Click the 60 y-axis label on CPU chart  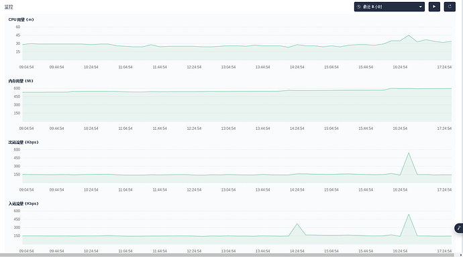tap(18, 27)
